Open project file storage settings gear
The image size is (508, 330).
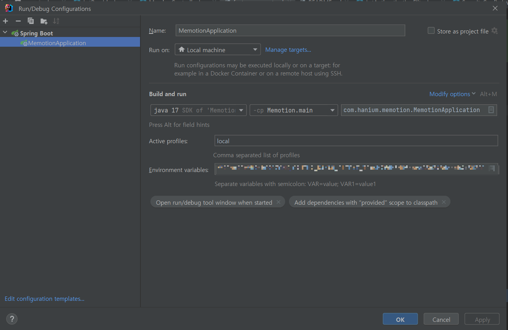coord(494,31)
